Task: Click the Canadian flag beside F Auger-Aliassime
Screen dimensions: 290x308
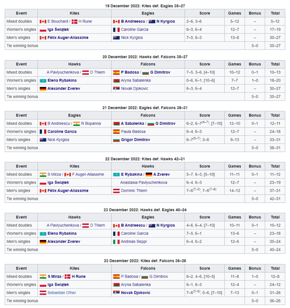Action: click(67, 174)
